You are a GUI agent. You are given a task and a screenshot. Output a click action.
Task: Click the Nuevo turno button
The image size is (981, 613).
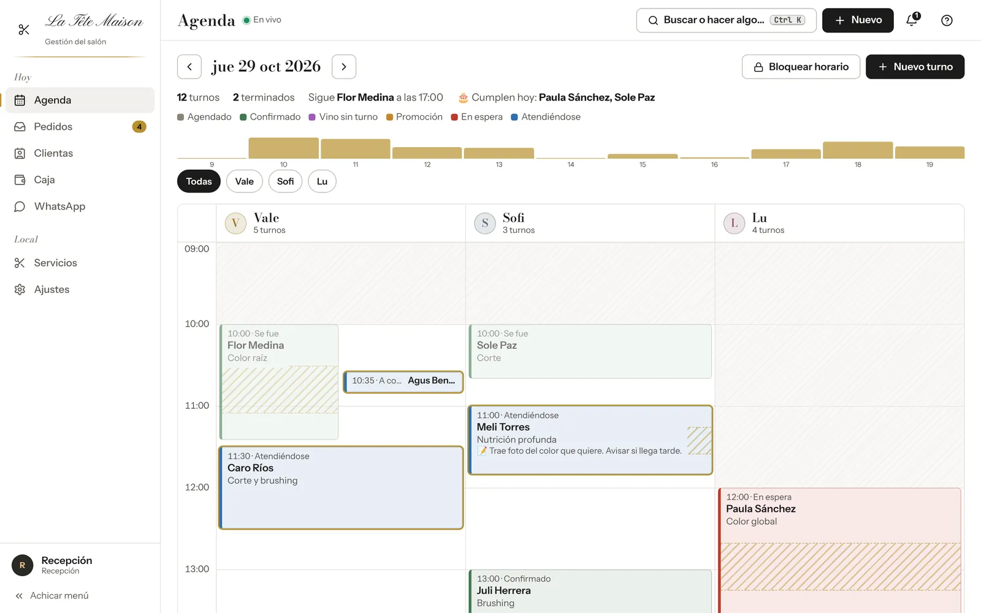[x=915, y=67]
